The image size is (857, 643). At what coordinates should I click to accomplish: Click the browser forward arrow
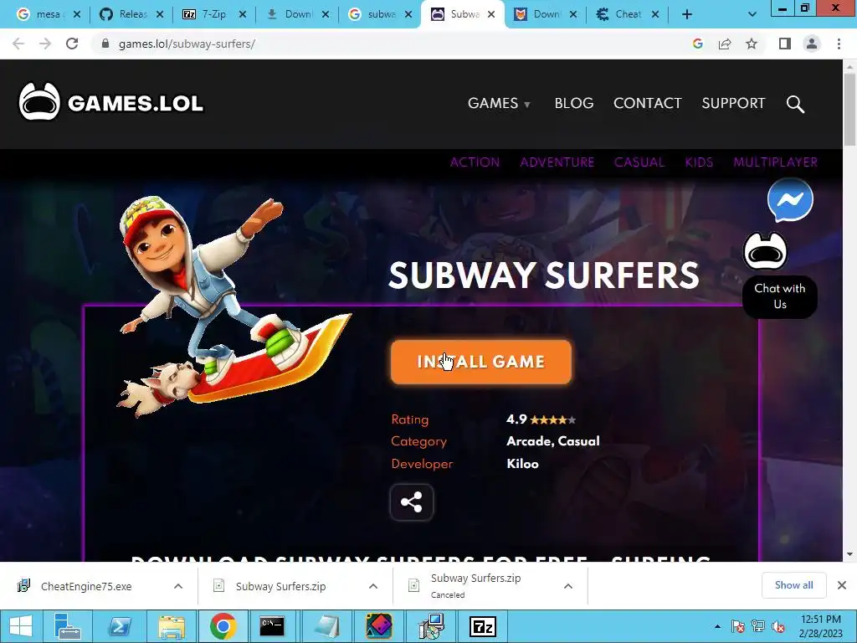(45, 44)
